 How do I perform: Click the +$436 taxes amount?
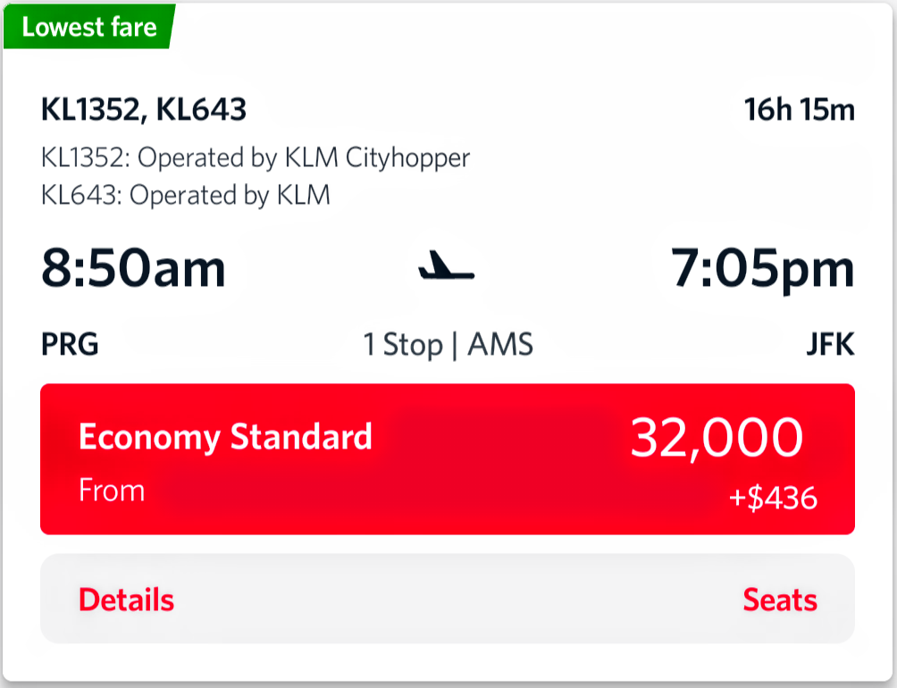pos(773,498)
